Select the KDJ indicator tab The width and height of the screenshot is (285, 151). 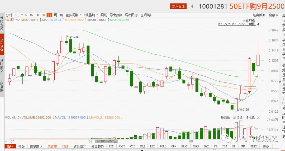(x=142, y=146)
